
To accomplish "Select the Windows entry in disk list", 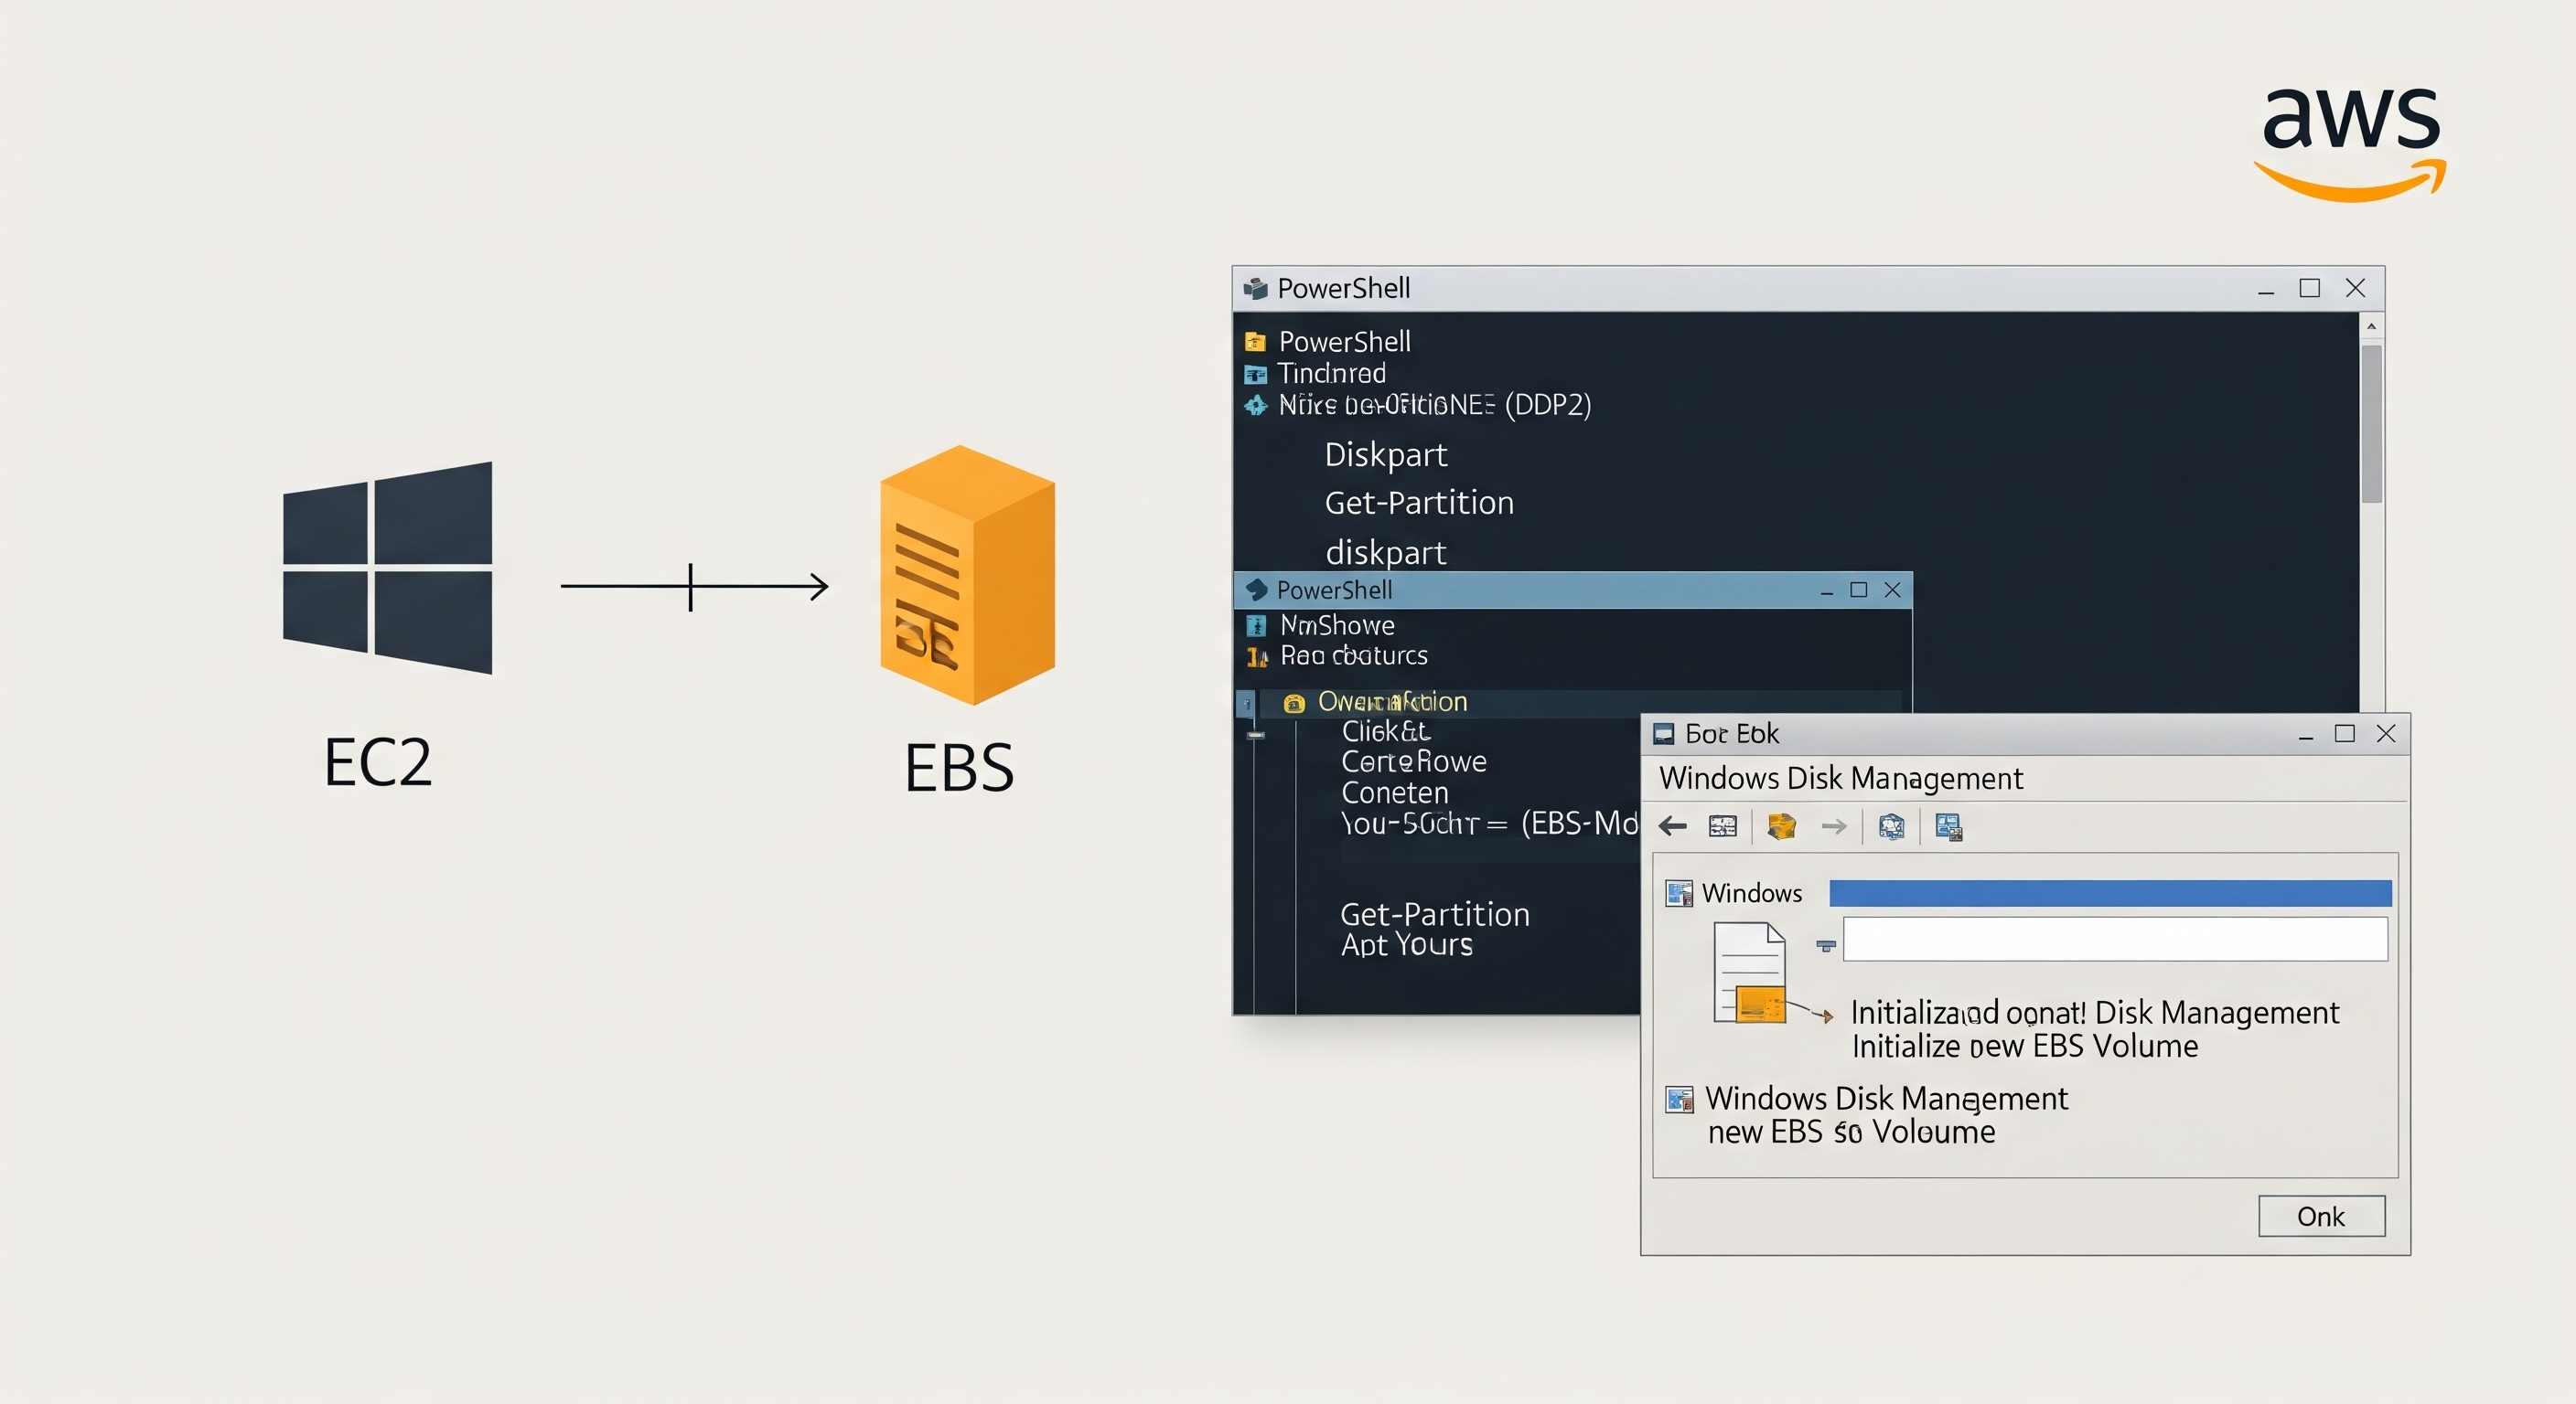I will pyautogui.click(x=1750, y=892).
